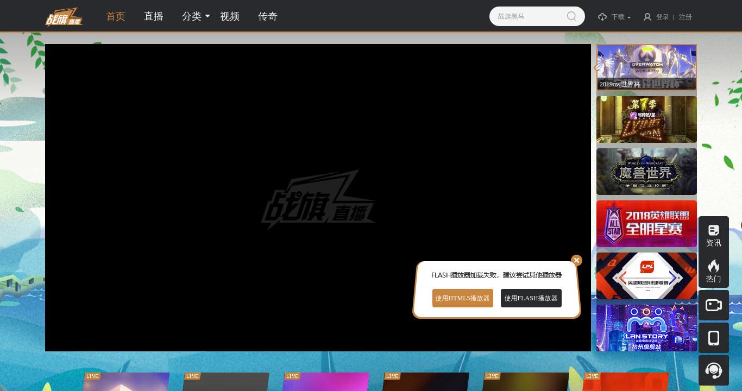Click the cloud download icon
This screenshot has height=391, width=742.
click(x=602, y=17)
